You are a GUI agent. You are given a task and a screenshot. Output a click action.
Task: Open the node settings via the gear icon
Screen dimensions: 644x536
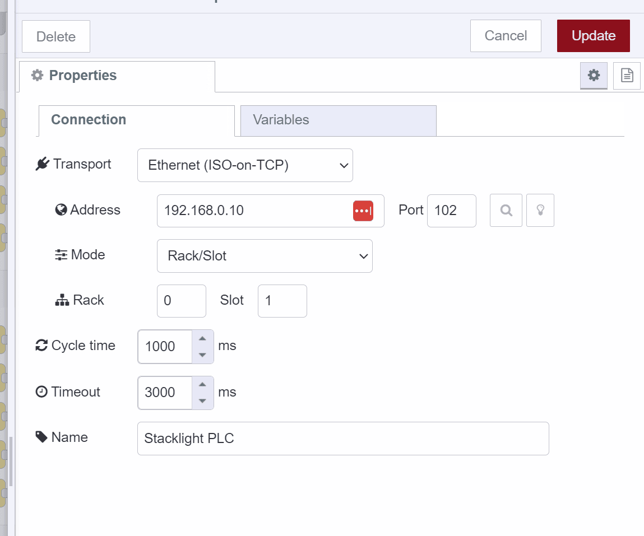point(593,75)
